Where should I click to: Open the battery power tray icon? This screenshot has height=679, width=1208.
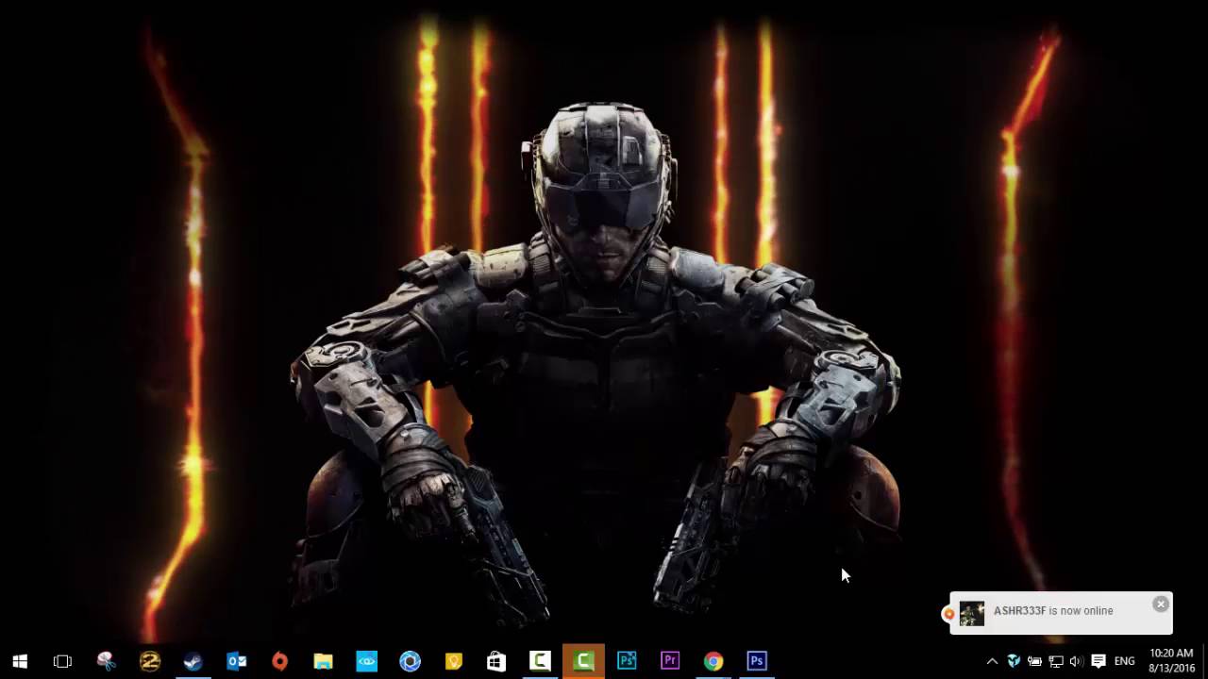(x=1034, y=661)
